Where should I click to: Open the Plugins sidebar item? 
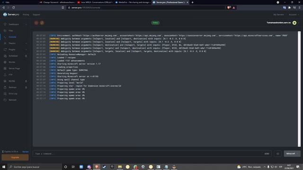(12, 50)
